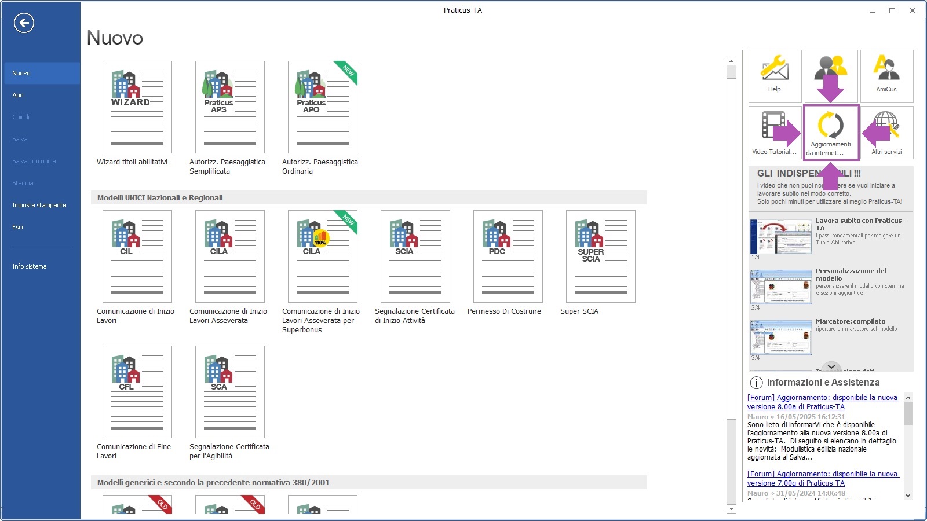This screenshot has width=927, height=521.
Task: Select the Praticus APO Paesaggistica Ordinaria template
Action: tap(323, 107)
